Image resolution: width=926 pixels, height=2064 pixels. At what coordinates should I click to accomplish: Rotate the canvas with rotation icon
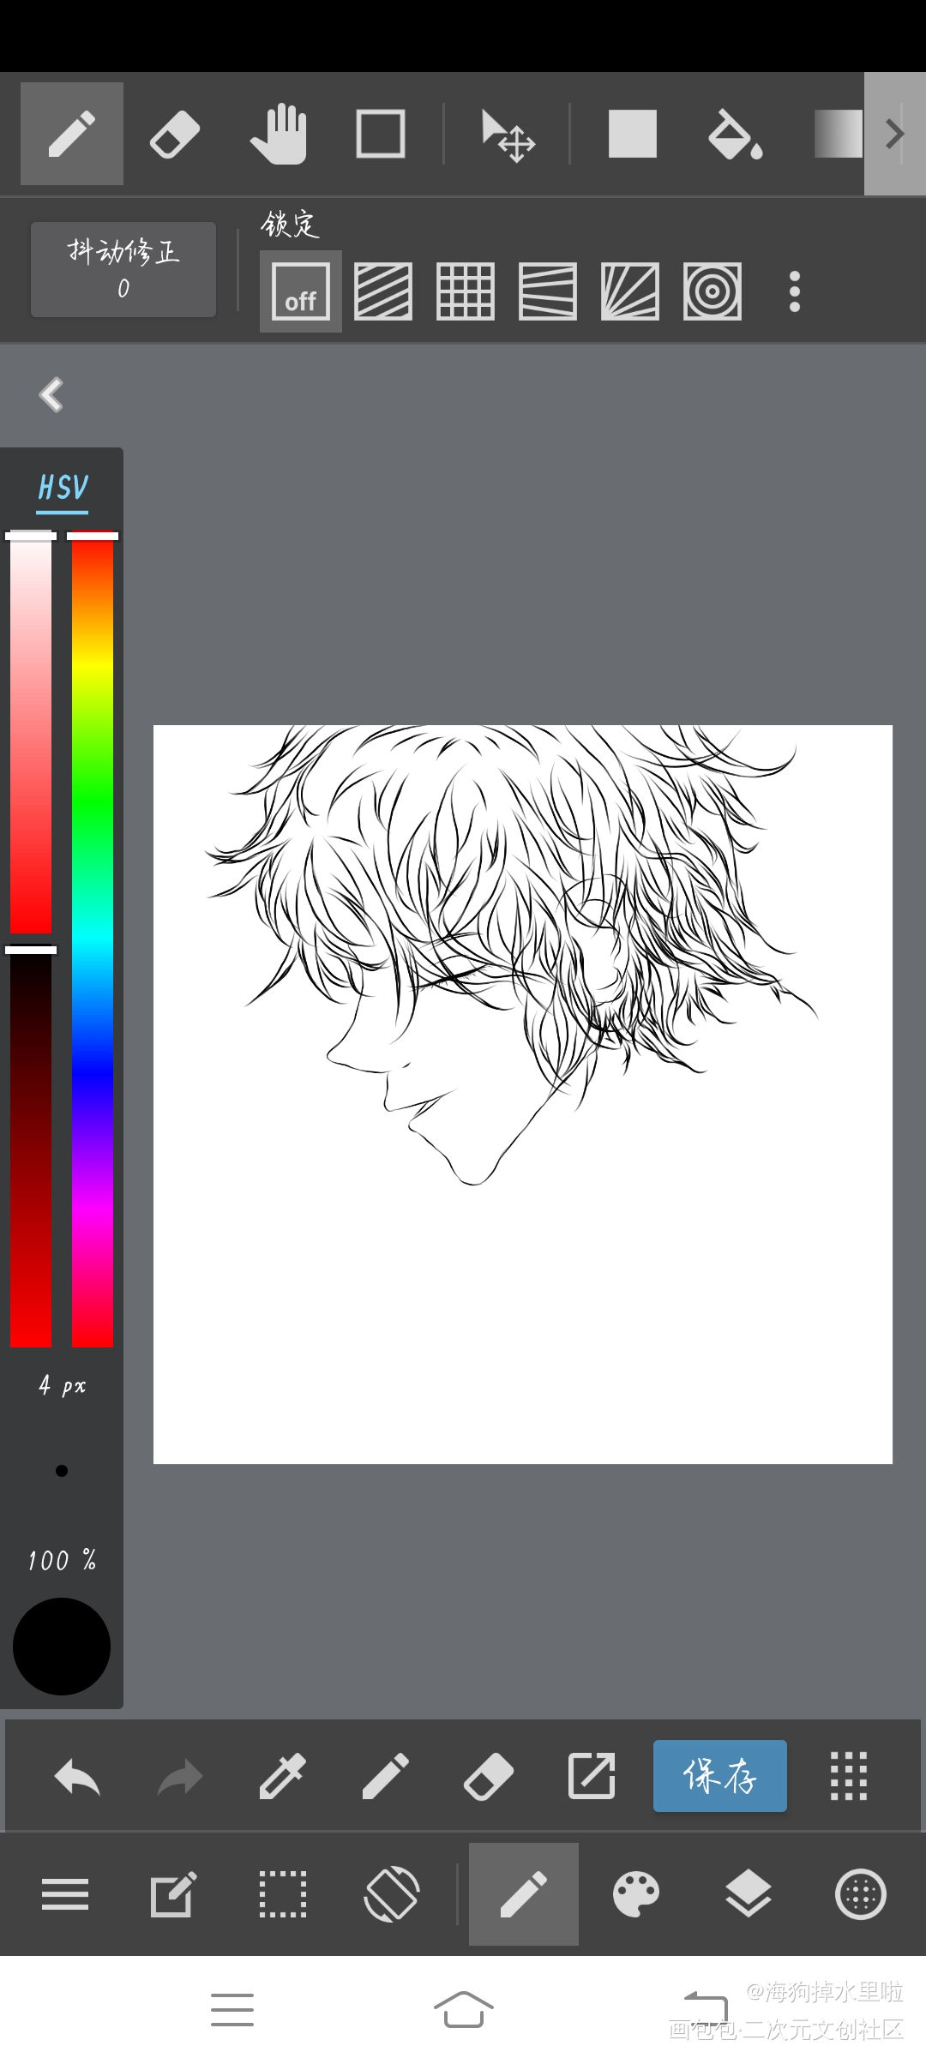click(392, 1893)
